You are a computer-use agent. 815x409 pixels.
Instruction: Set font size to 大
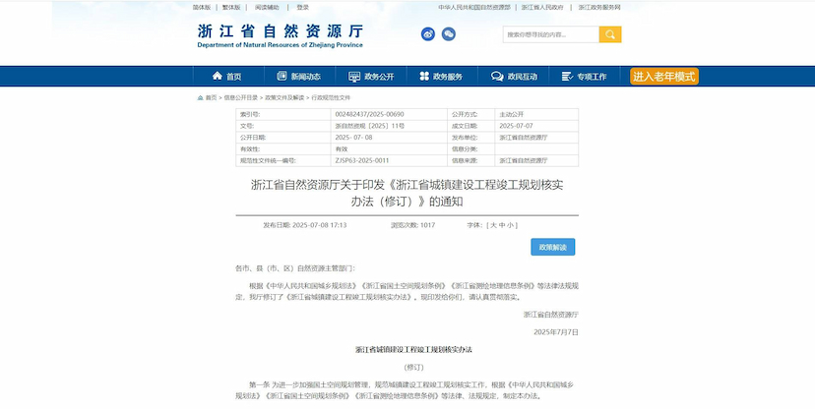pyautogui.click(x=494, y=225)
